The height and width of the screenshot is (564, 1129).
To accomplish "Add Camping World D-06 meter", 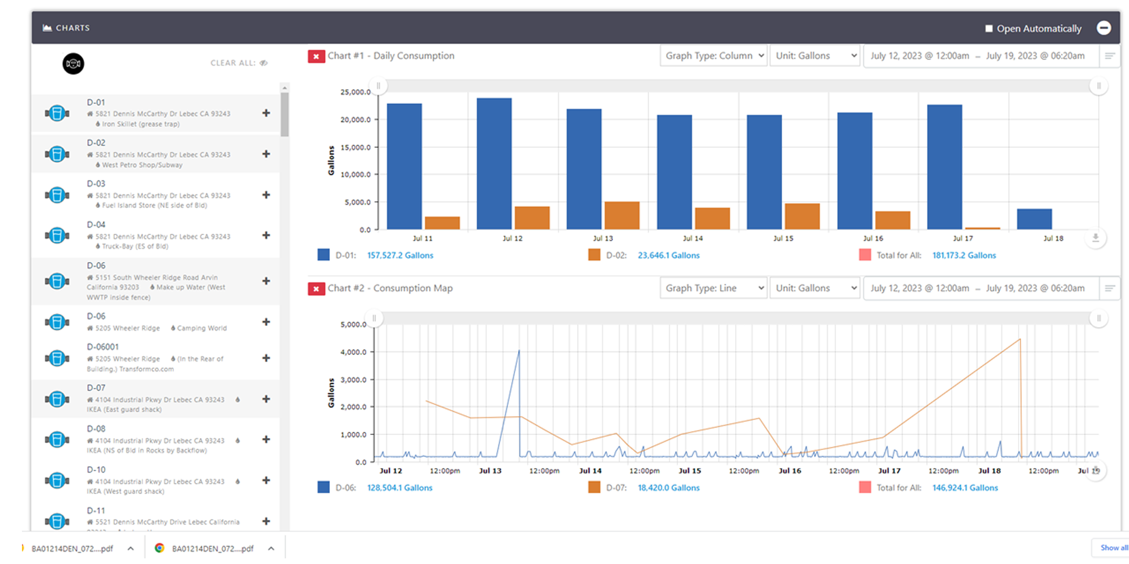I will 266,322.
